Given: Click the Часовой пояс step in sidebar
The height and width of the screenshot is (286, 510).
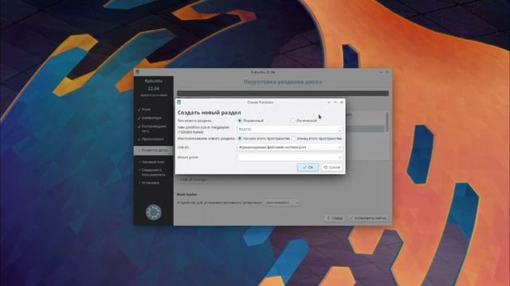Looking at the screenshot, I should click(x=153, y=162).
